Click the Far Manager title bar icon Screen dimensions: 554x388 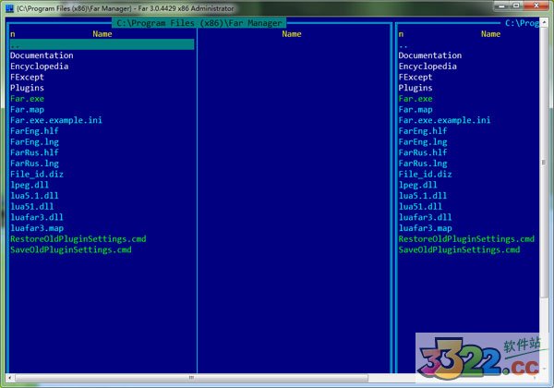(x=9, y=8)
